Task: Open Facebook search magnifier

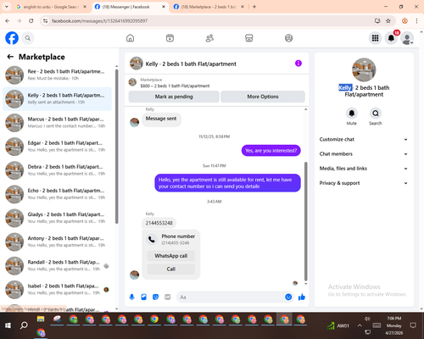Action: click(28, 38)
